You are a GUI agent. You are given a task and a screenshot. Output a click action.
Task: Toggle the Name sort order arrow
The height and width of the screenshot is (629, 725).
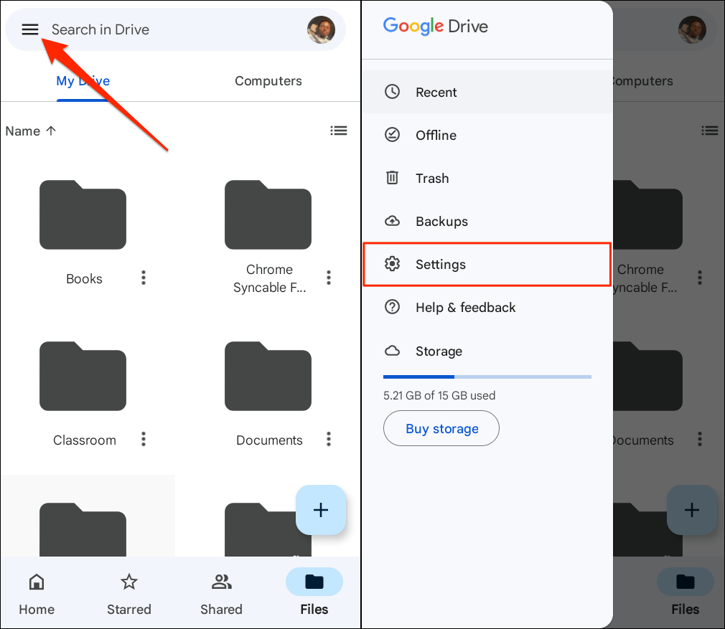point(51,131)
